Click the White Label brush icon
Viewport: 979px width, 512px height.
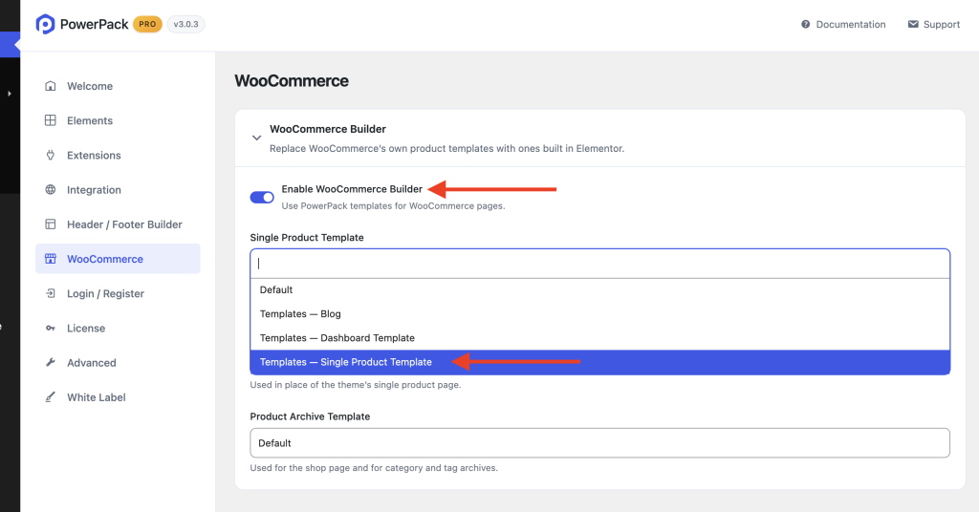pos(51,397)
